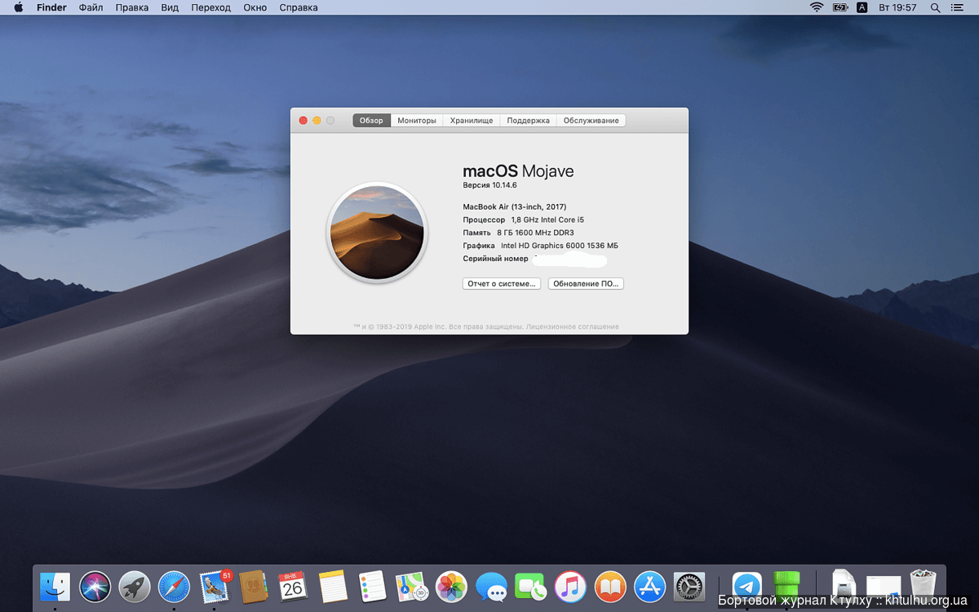
Task: Select the Обзор tab
Action: 371,120
